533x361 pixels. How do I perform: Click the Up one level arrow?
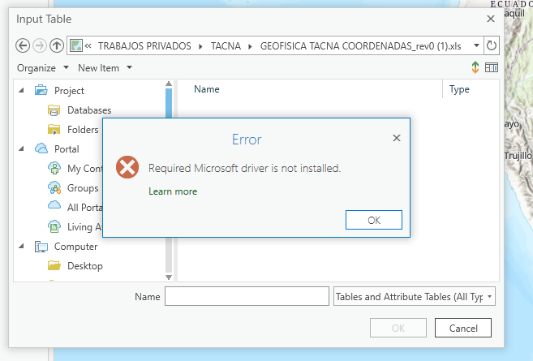[56, 45]
